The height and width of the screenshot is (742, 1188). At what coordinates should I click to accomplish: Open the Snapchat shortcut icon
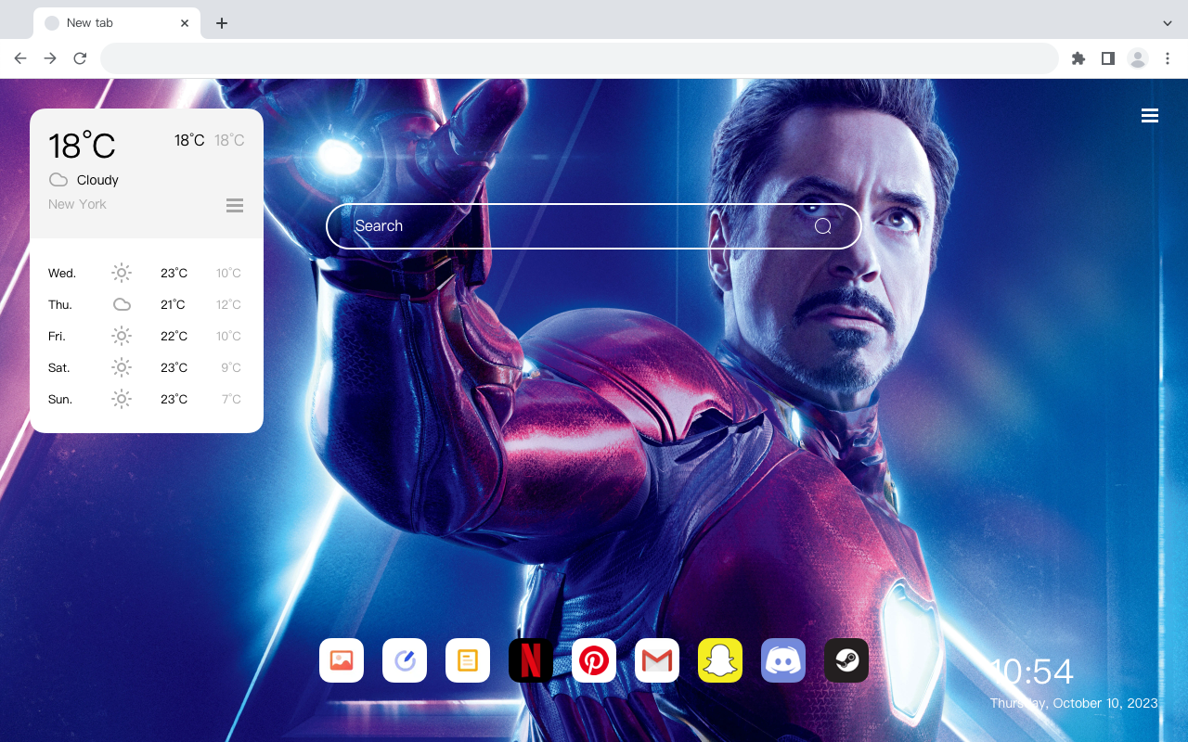pyautogui.click(x=720, y=660)
